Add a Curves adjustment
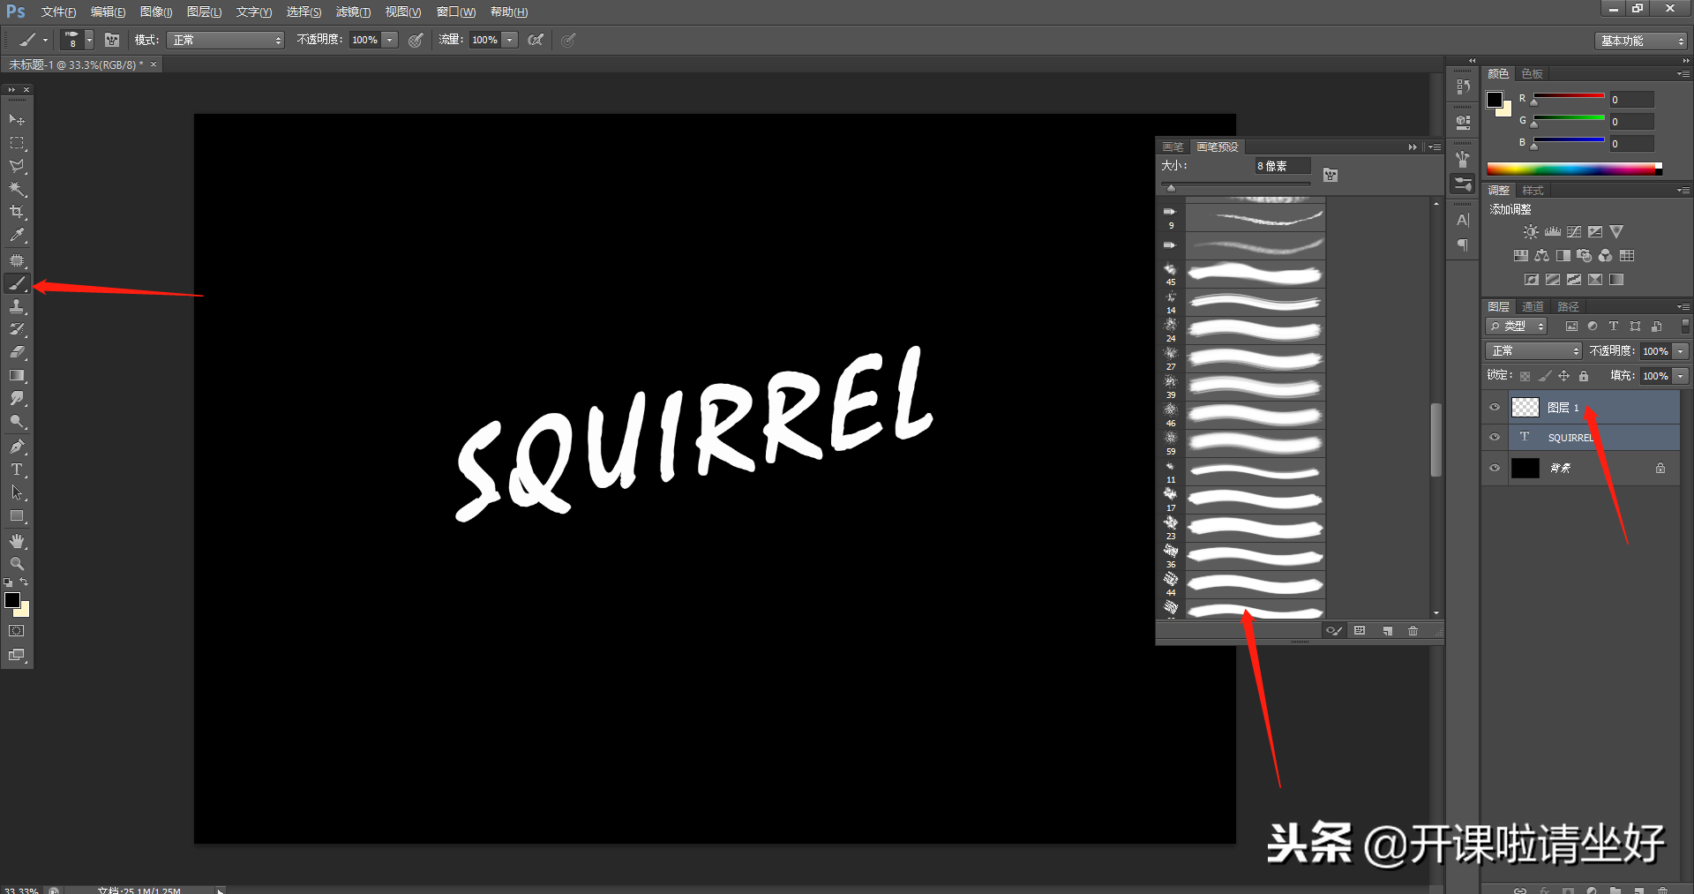The image size is (1694, 894). click(x=1574, y=232)
